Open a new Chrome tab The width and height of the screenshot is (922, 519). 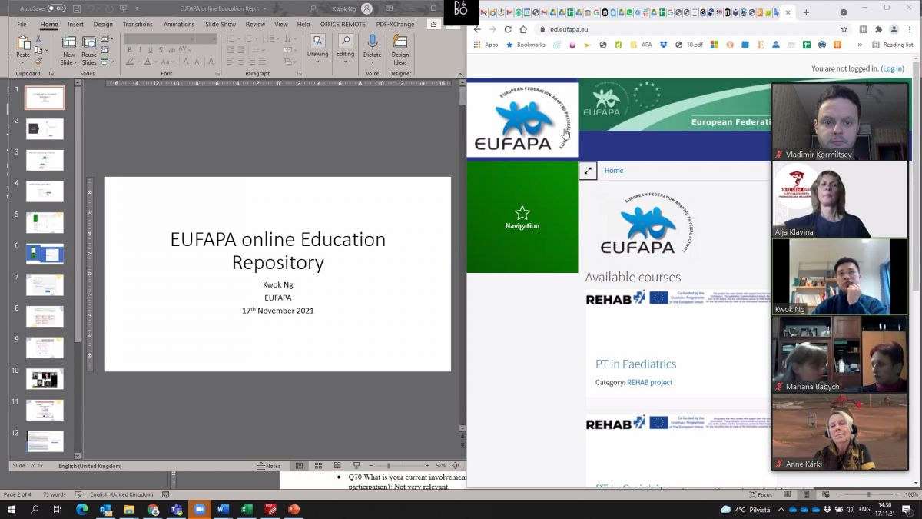(806, 12)
